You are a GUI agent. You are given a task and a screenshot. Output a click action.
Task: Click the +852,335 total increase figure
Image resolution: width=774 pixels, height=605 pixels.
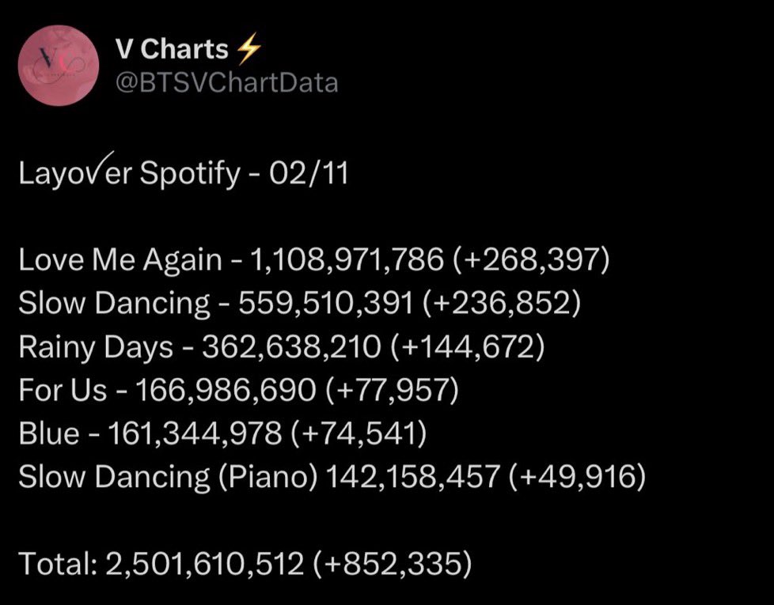click(x=393, y=563)
